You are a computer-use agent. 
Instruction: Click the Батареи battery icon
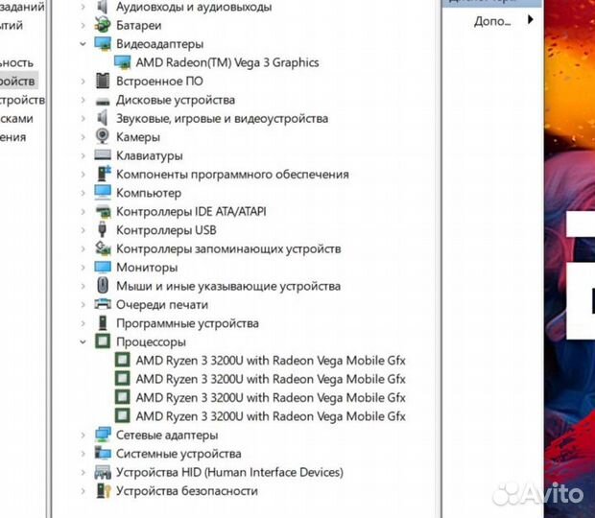click(x=103, y=25)
